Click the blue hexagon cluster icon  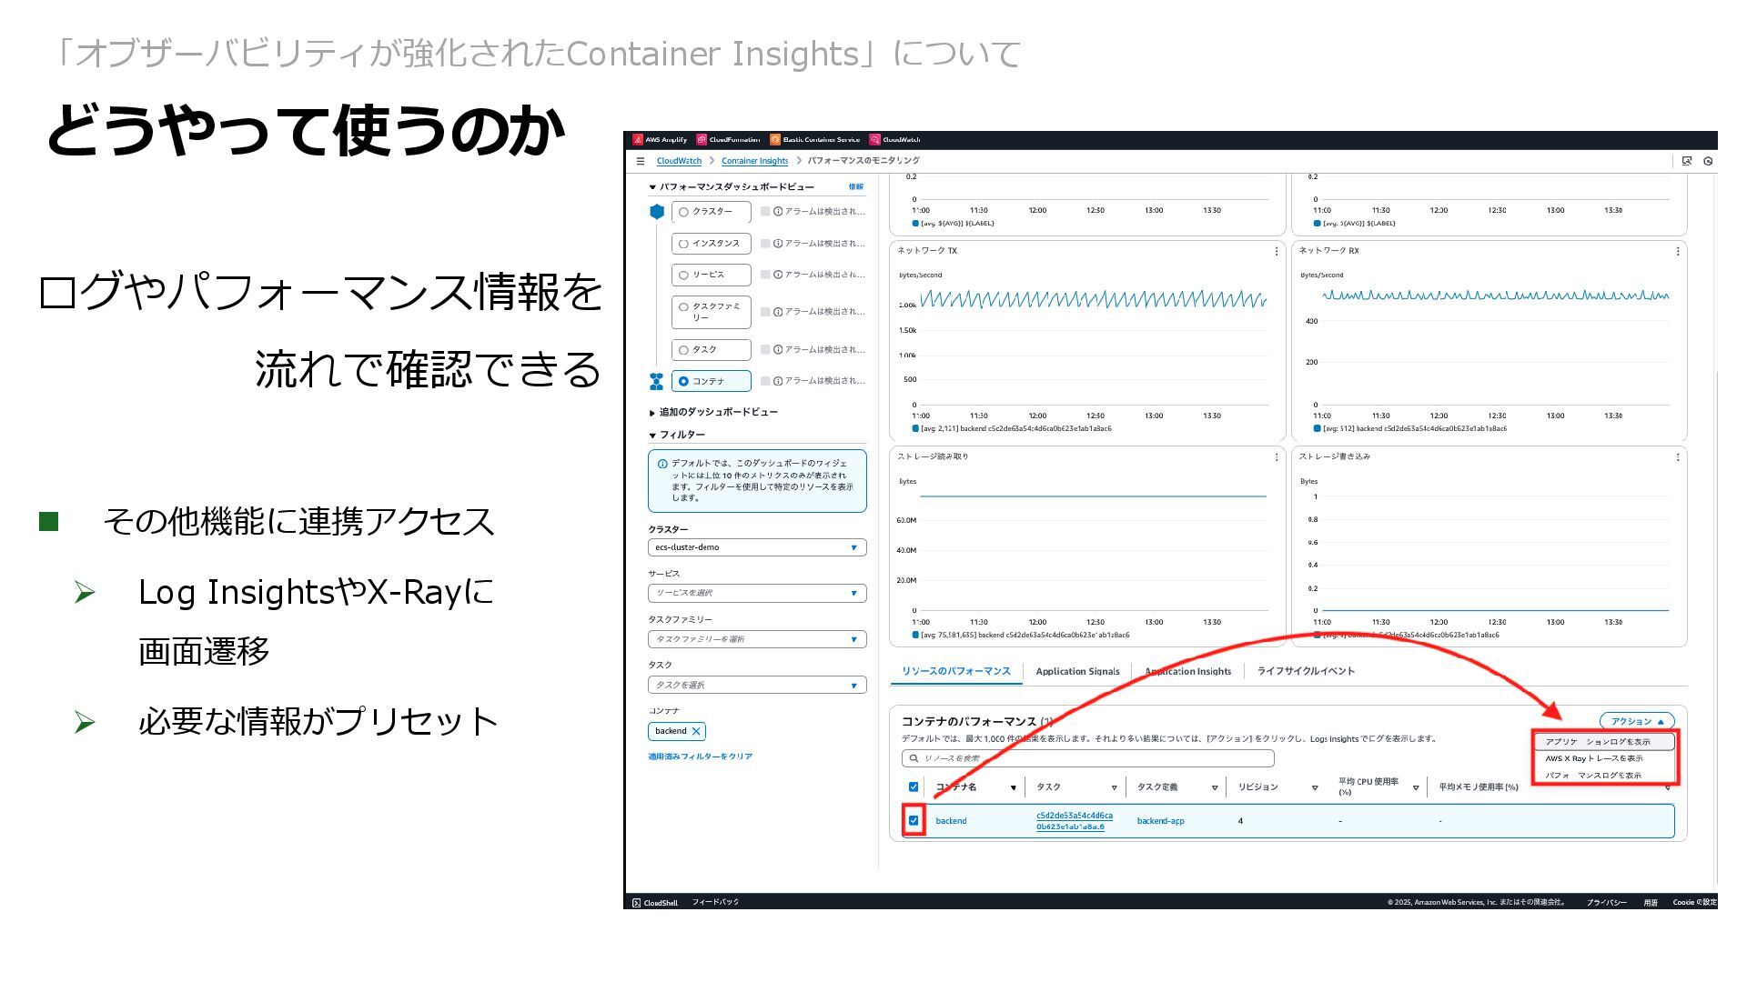pyautogui.click(x=657, y=212)
